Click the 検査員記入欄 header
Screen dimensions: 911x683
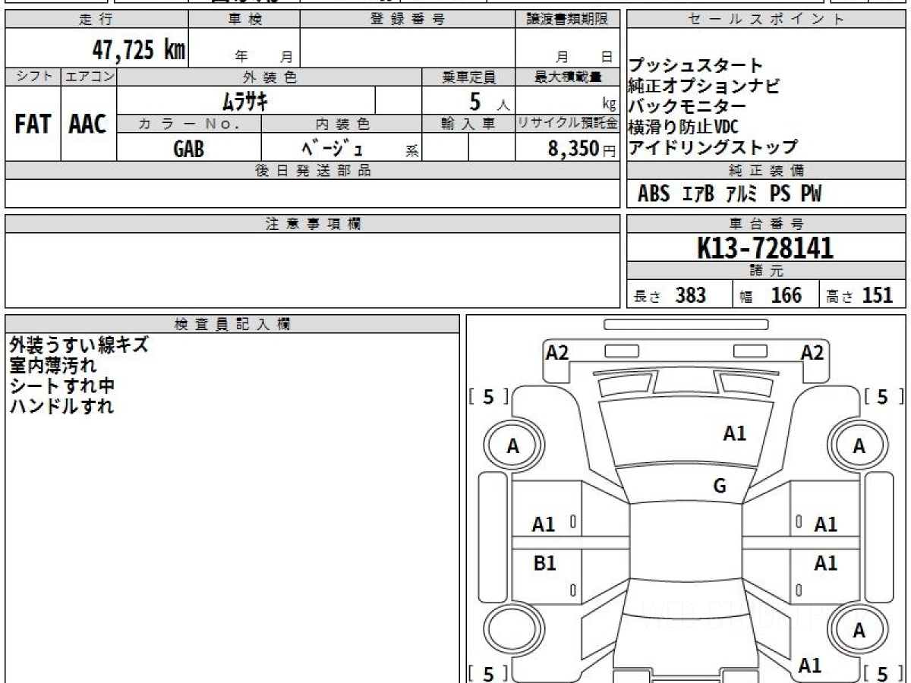click(232, 324)
